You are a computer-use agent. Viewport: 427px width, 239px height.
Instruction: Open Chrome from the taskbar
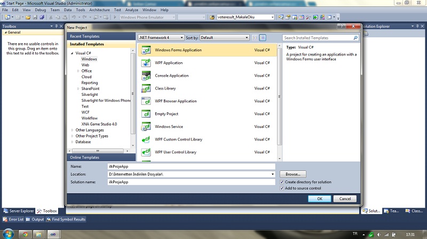25,234
